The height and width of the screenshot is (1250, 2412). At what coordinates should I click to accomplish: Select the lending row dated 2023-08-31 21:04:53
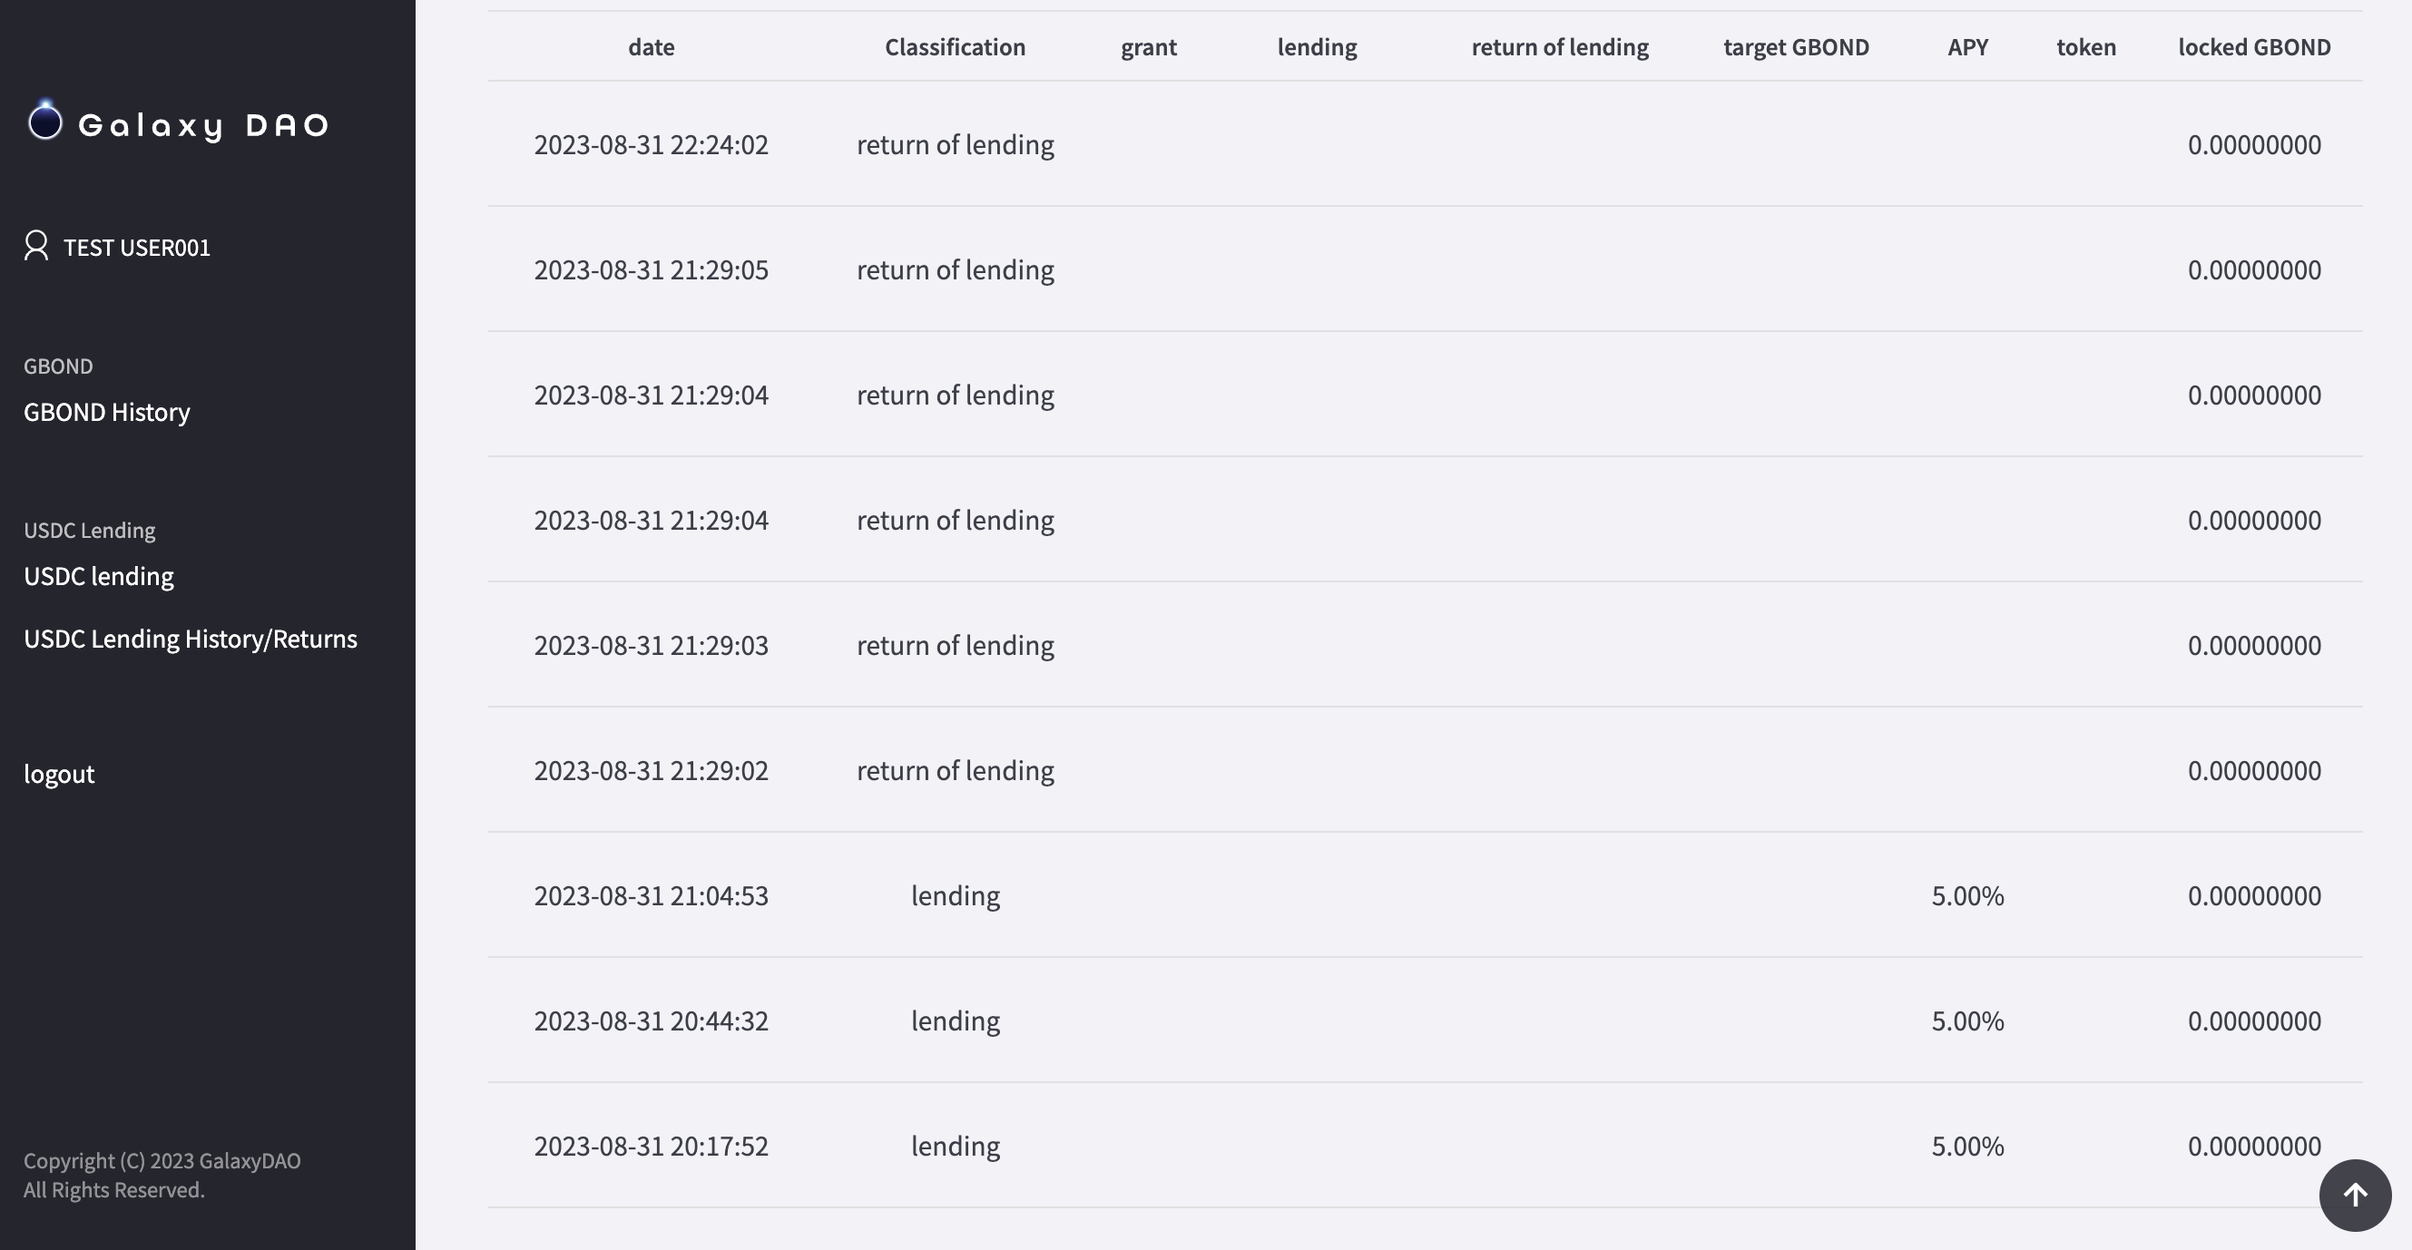point(651,895)
